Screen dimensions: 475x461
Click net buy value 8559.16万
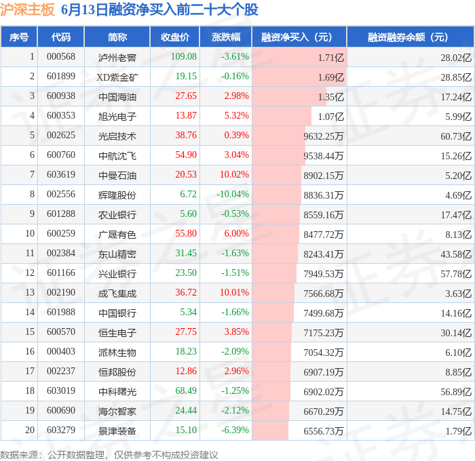coord(324,215)
